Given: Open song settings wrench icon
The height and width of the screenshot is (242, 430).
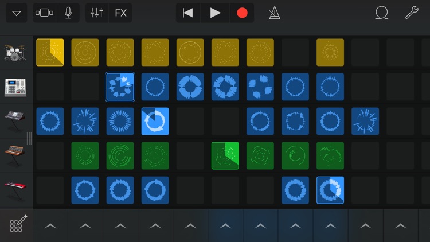Looking at the screenshot, I should pos(412,13).
